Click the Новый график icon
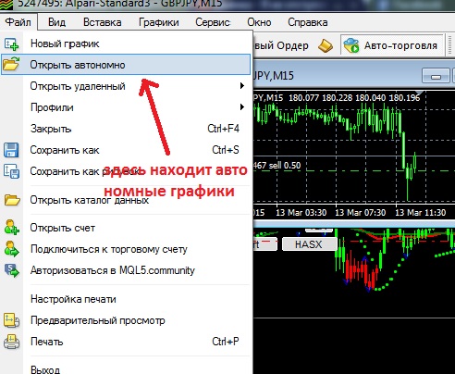 11,44
